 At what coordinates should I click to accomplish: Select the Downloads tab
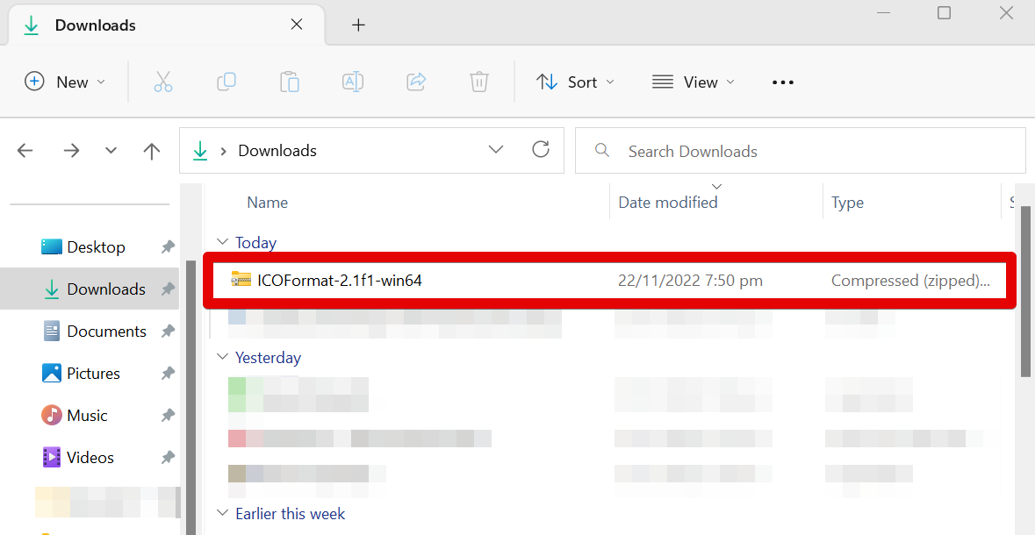pos(166,25)
